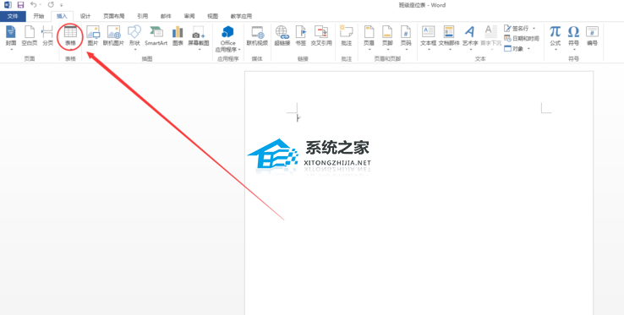Switch to the 审阅 Review tab
The width and height of the screenshot is (624, 315).
point(189,16)
